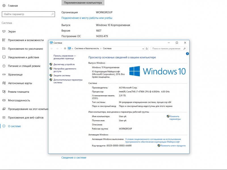This screenshot has width=227, height=170.
Task: Open the Приложения для веб-сайтов icon
Action: pos(4,118)
